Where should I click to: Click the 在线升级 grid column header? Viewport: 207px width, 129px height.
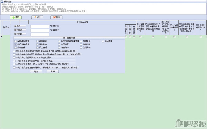click(x=134, y=30)
